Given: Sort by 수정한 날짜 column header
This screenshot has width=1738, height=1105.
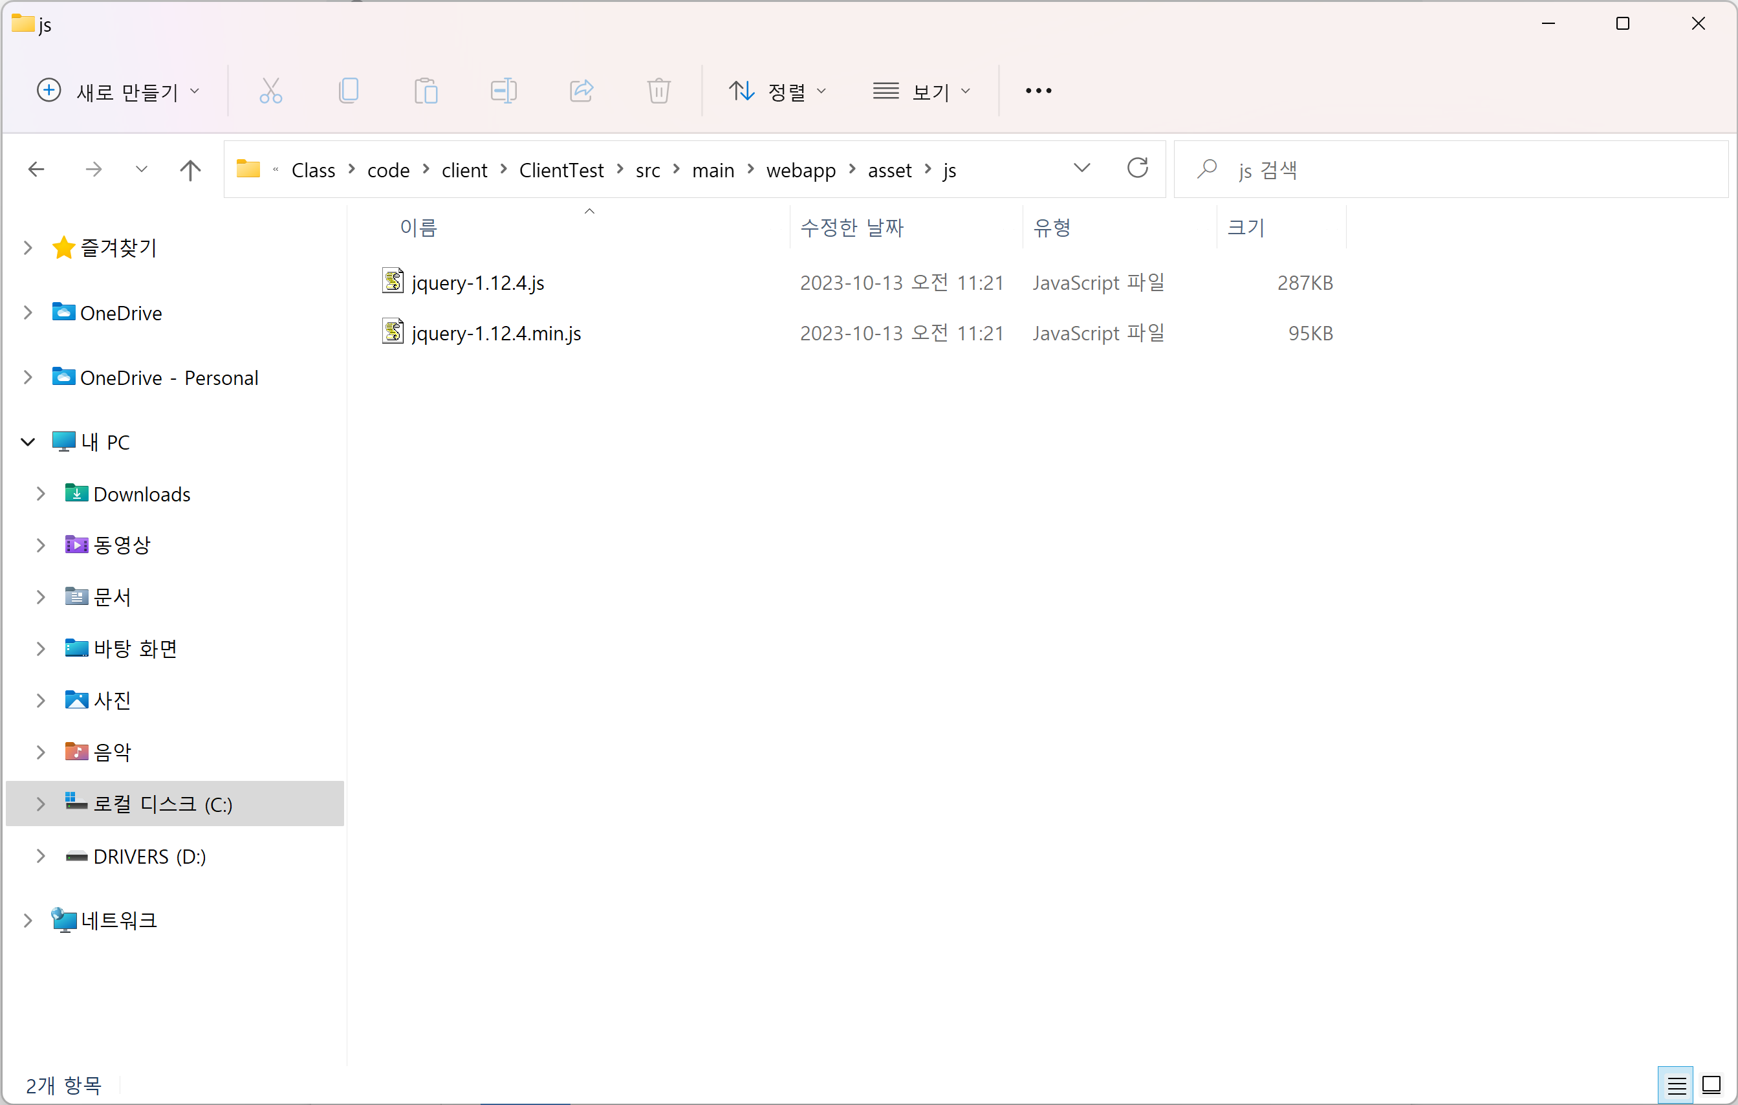Looking at the screenshot, I should (852, 228).
